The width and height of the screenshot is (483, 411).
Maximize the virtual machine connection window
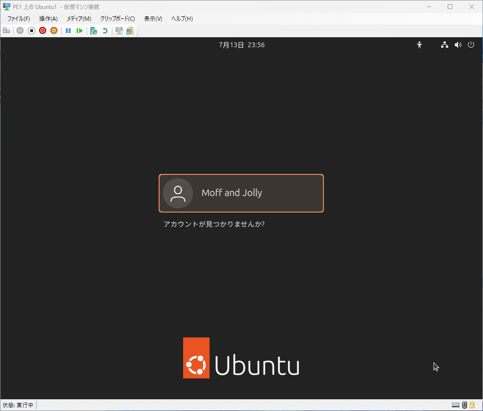(450, 7)
